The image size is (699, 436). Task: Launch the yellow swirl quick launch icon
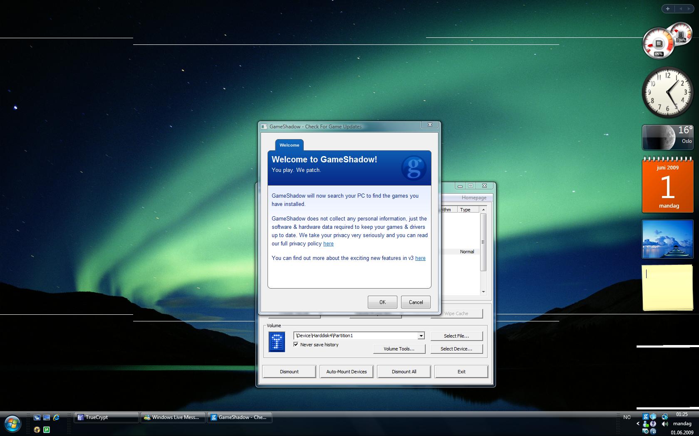37,430
